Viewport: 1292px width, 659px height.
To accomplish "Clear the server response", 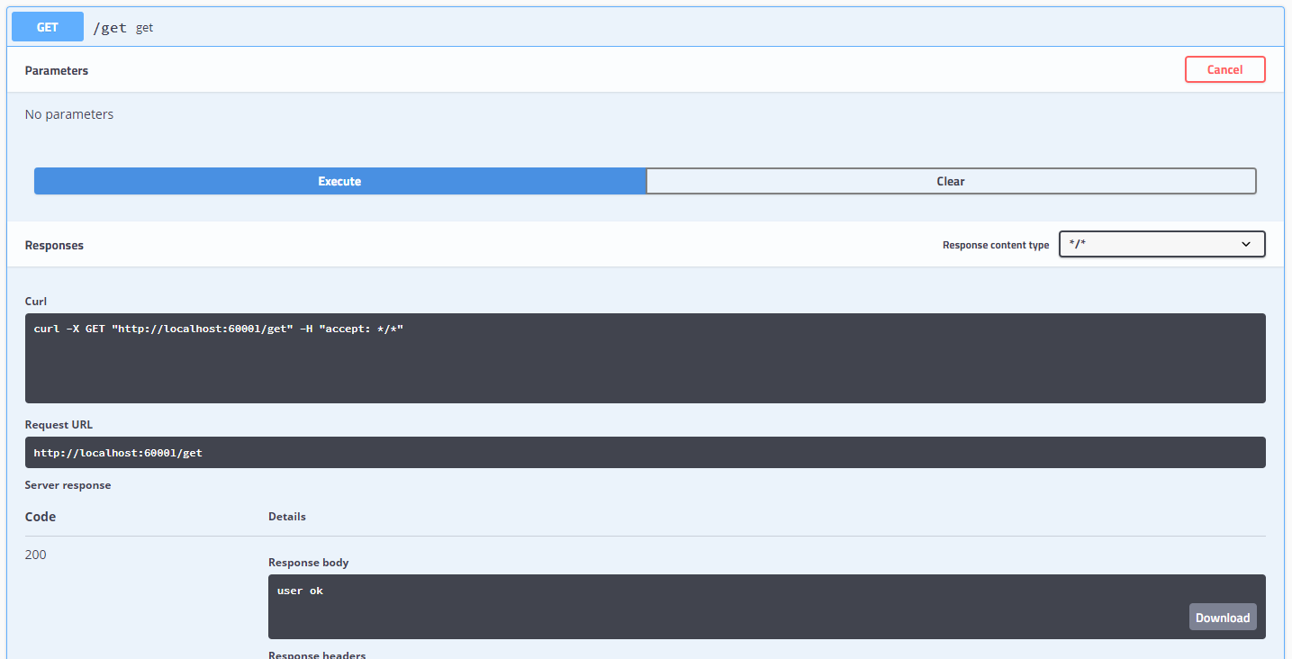I will (x=951, y=181).
